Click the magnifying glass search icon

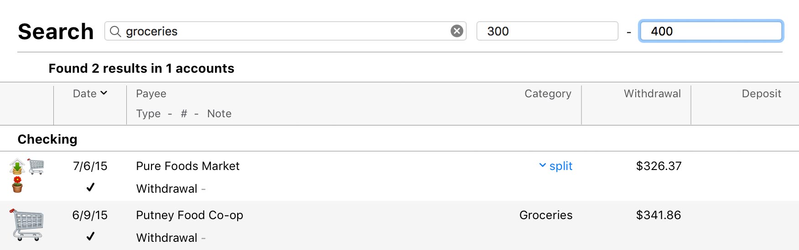(115, 31)
